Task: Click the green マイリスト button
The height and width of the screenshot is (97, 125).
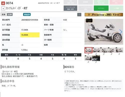Action: pos(101,8)
